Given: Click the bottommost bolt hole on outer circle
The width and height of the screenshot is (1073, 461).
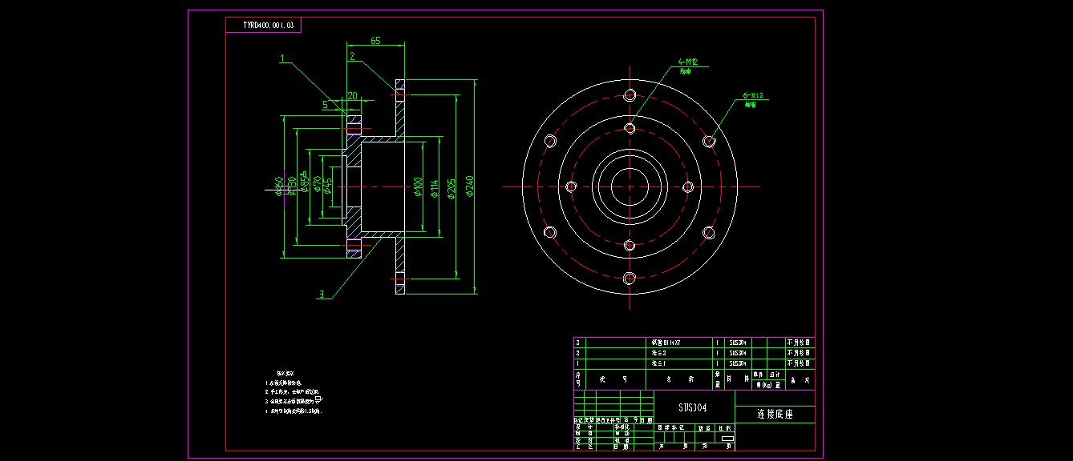Looking at the screenshot, I should 630,279.
